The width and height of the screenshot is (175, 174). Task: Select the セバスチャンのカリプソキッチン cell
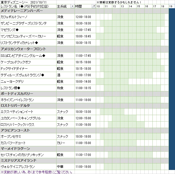click(28, 155)
